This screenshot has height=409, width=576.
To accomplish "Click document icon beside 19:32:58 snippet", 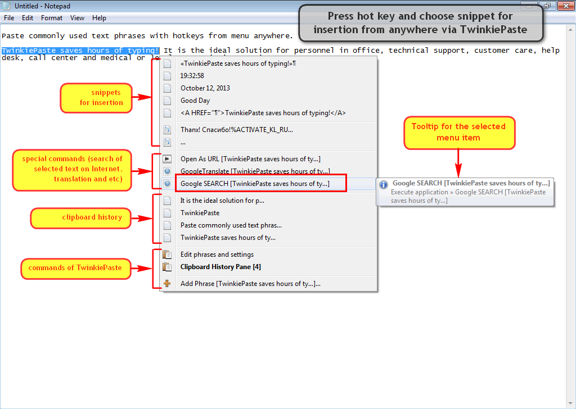I will tap(167, 76).
